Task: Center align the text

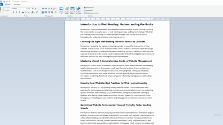Action: point(46,12)
